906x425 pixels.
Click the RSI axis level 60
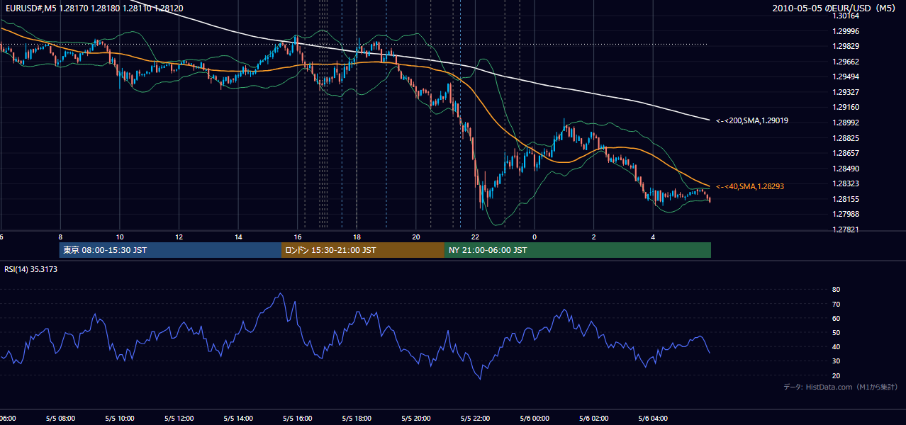point(836,318)
